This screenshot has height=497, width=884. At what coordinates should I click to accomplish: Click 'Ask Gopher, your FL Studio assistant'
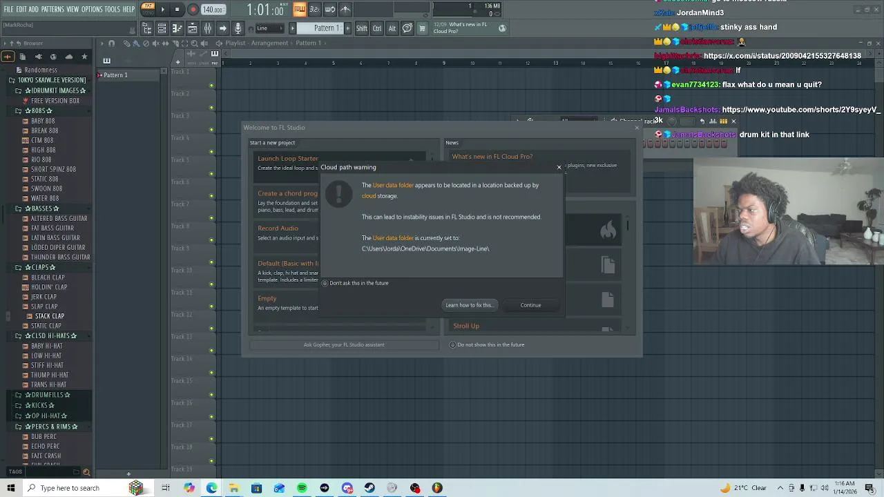click(x=344, y=344)
